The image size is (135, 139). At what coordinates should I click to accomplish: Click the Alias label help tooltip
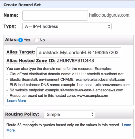[x=11, y=40]
